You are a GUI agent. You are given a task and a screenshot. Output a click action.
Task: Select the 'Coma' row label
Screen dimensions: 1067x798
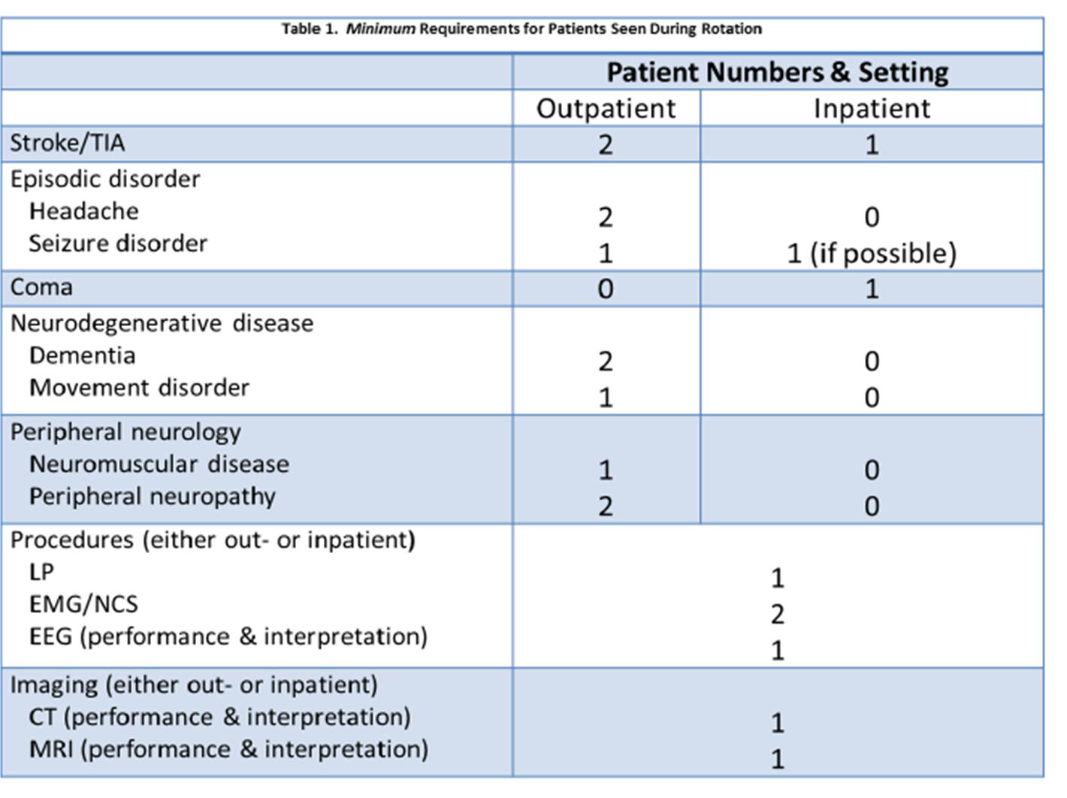41,287
